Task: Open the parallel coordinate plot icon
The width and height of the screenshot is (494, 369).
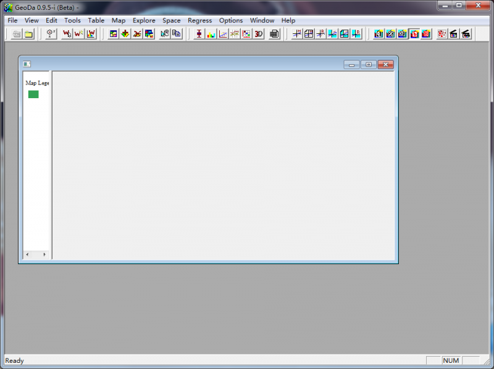Action: tap(235, 34)
